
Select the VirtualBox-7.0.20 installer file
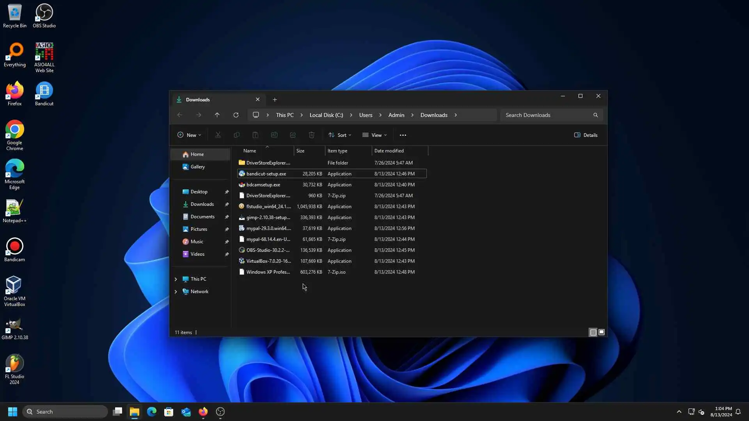(x=268, y=261)
